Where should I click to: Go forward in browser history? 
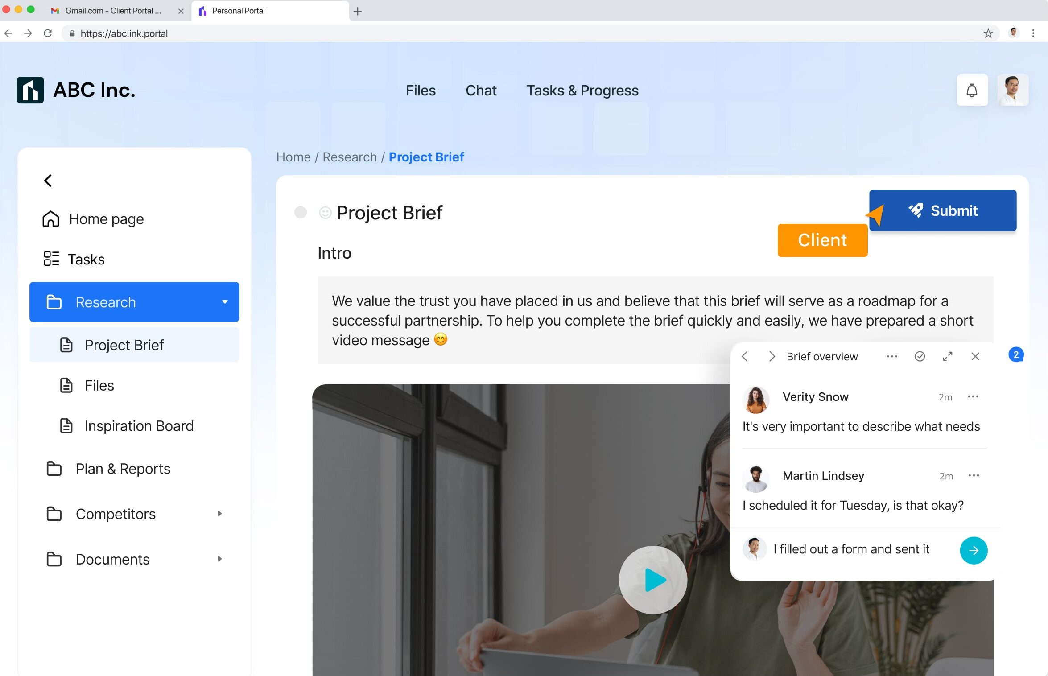28,33
